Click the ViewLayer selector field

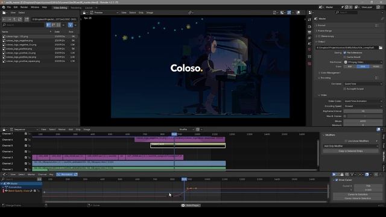coord(368,7)
